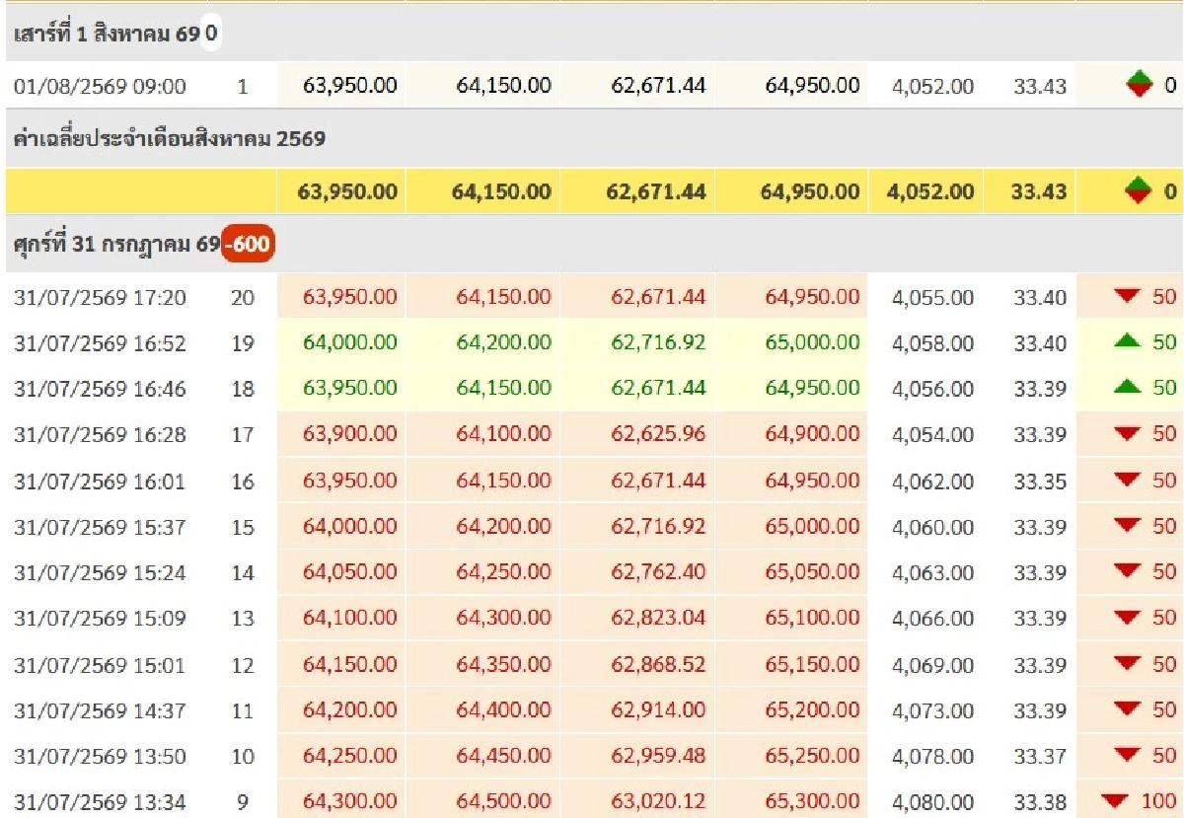Viewport: 1184px width, 818px height.
Task: Click the value 62,914.00
Action: [658, 710]
